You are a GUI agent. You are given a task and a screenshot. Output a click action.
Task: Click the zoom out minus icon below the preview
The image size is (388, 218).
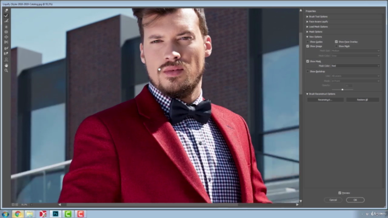click(x=13, y=205)
